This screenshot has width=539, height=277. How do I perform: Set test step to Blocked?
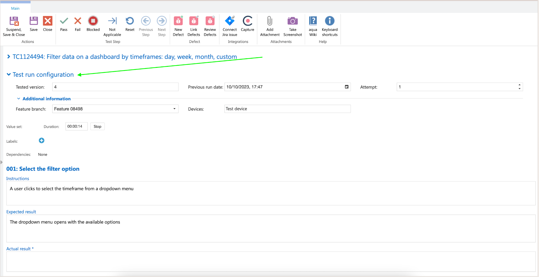[93, 21]
